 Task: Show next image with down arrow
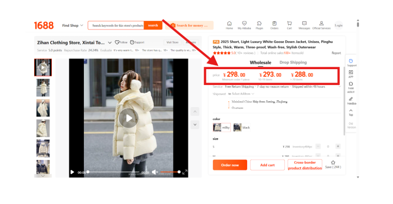point(195,125)
